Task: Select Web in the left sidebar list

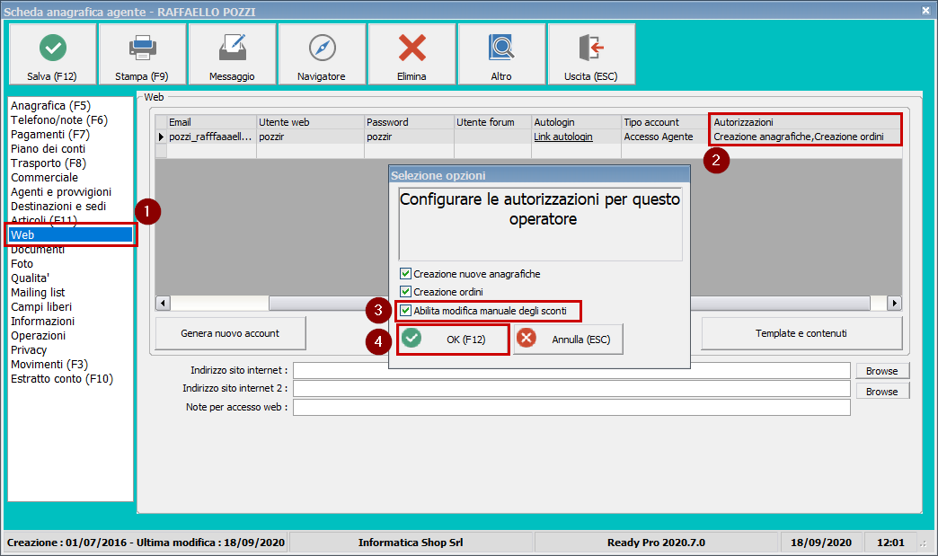Action: (x=70, y=235)
